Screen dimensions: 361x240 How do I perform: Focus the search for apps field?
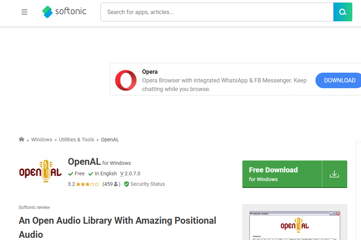point(217,12)
